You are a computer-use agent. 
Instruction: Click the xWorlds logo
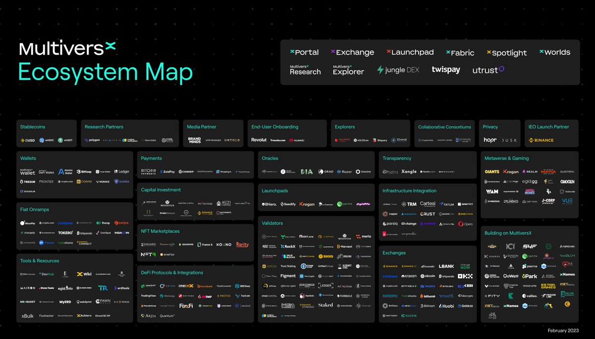pyautogui.click(x=555, y=52)
